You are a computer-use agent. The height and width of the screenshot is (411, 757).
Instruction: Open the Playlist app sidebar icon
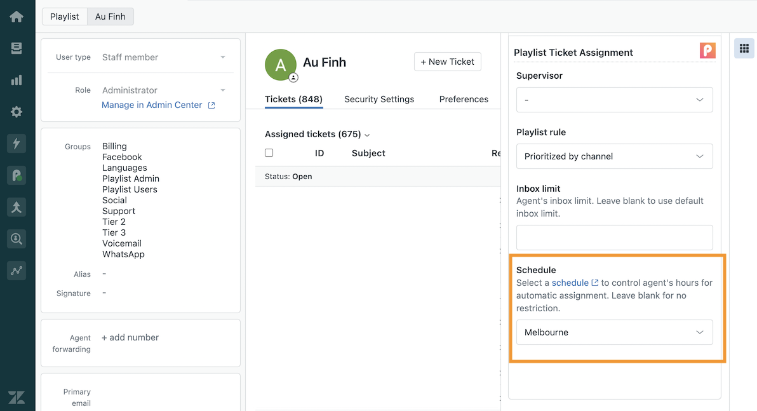pos(17,175)
